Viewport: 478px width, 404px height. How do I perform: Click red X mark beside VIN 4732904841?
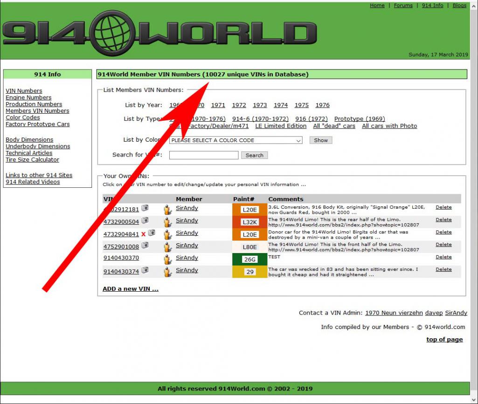pos(143,234)
